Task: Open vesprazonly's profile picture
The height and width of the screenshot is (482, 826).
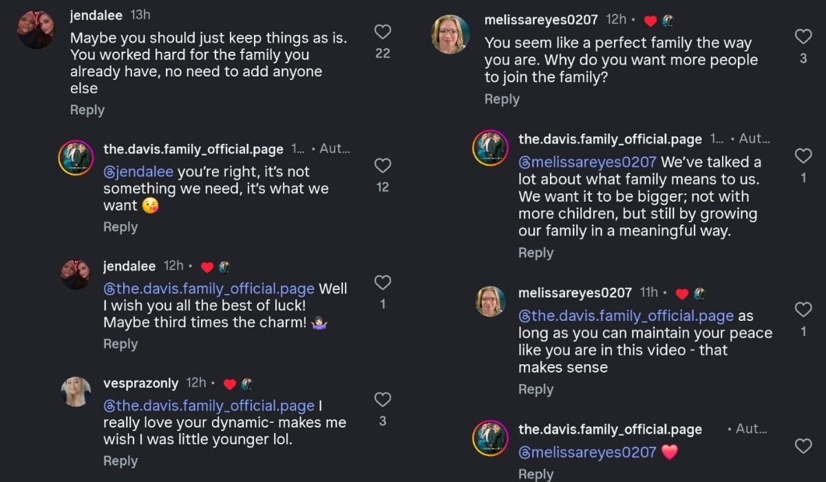Action: point(76,391)
